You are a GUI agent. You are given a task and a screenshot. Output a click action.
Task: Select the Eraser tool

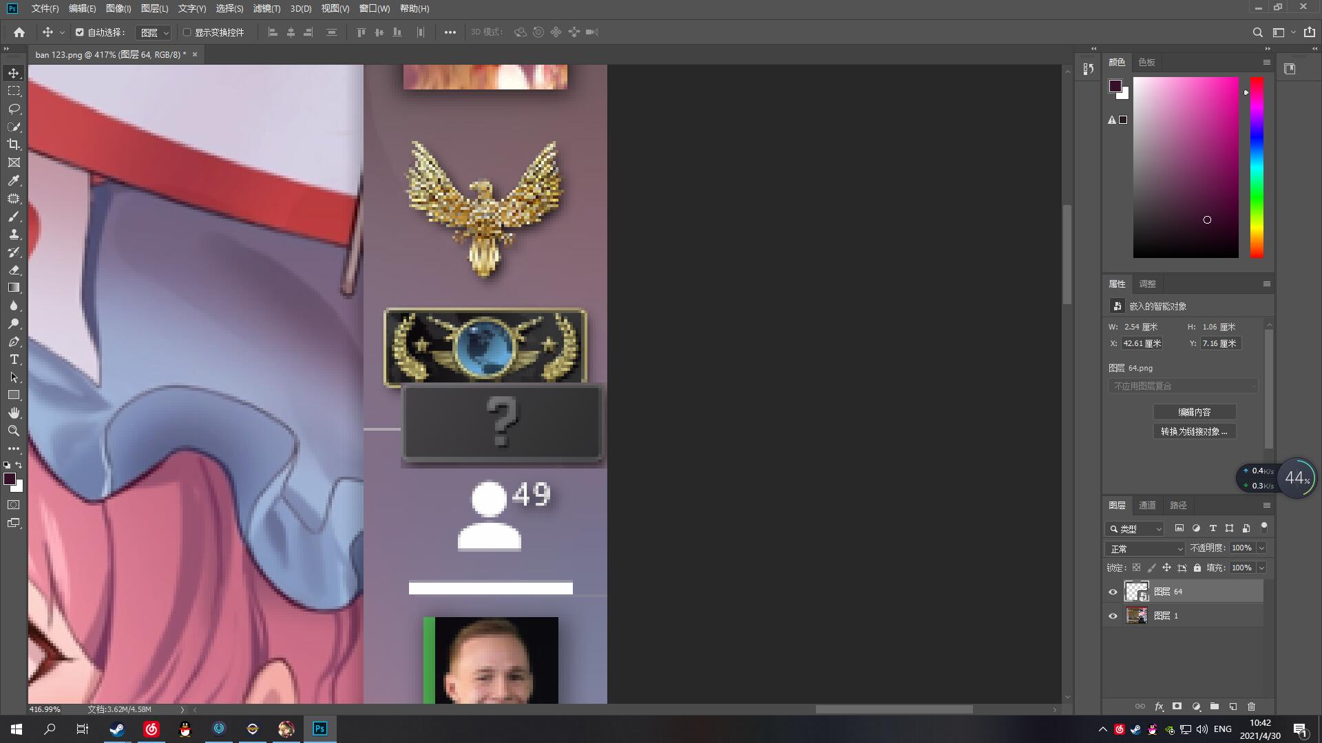(14, 270)
